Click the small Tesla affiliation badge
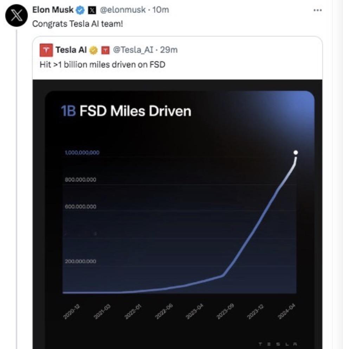This screenshot has height=349, width=343. (x=105, y=50)
